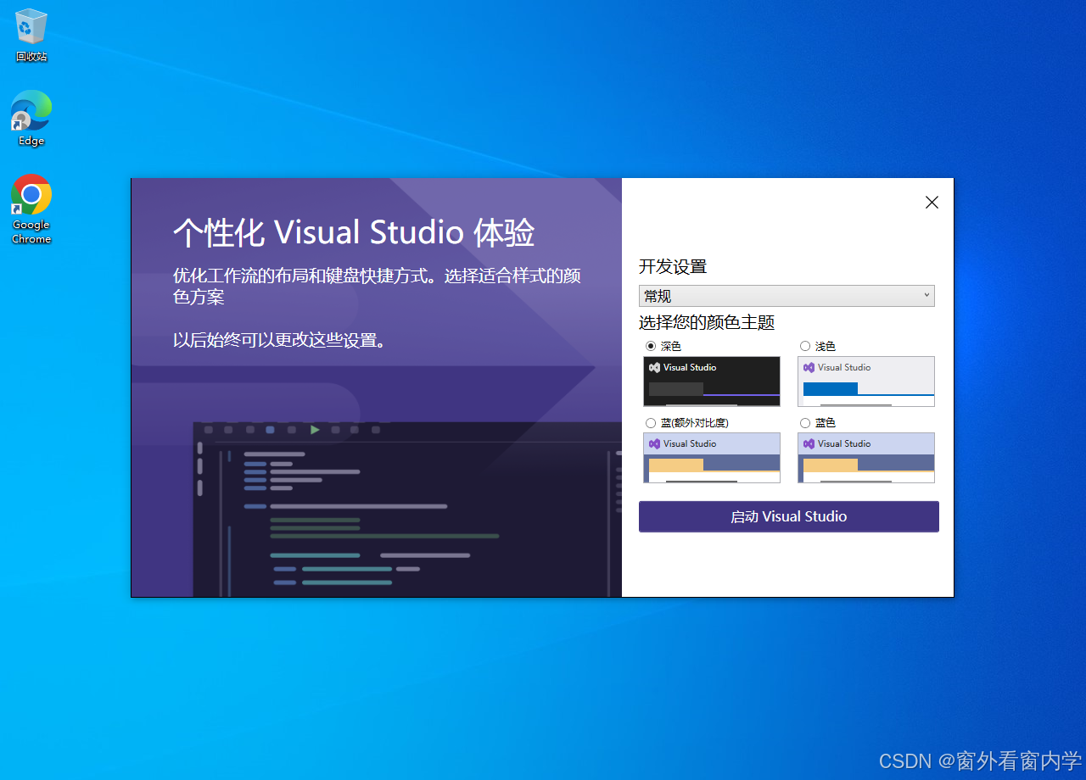This screenshot has width=1086, height=780.
Task: Click the 以后始终可以更改这些设置 text
Action: pos(280,341)
